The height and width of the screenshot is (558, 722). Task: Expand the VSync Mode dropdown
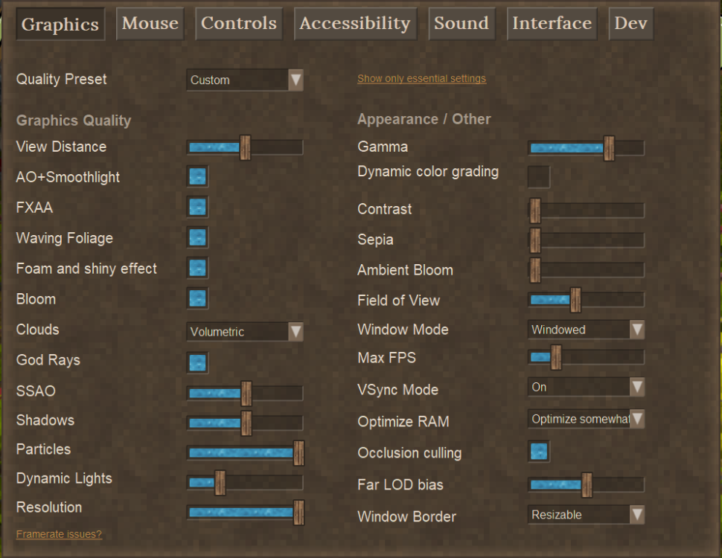click(586, 387)
